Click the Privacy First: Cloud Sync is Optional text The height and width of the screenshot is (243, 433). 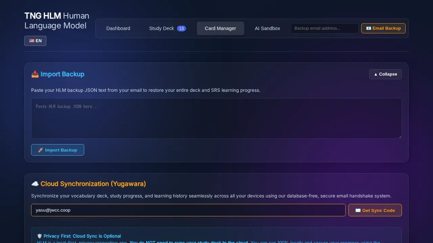[82, 236]
